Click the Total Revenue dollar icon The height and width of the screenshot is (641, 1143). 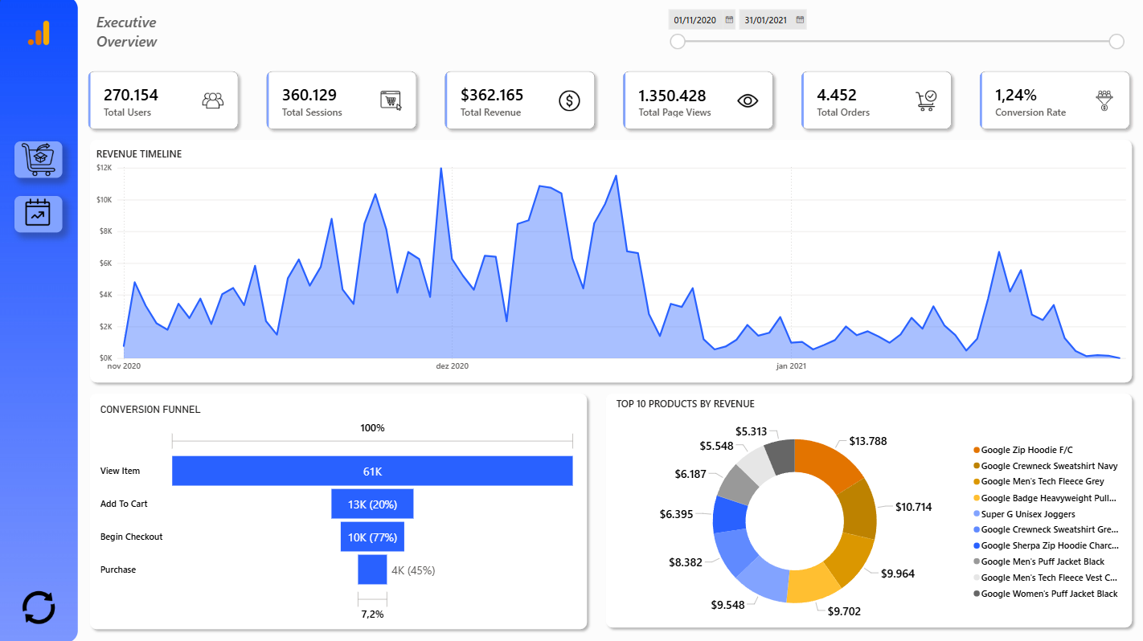tap(569, 100)
